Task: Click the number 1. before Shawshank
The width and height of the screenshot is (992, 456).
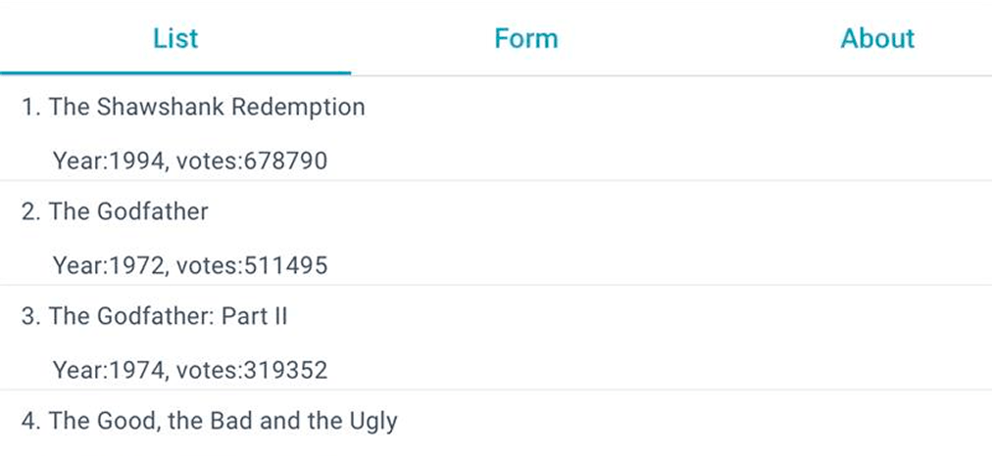Action: (x=31, y=107)
